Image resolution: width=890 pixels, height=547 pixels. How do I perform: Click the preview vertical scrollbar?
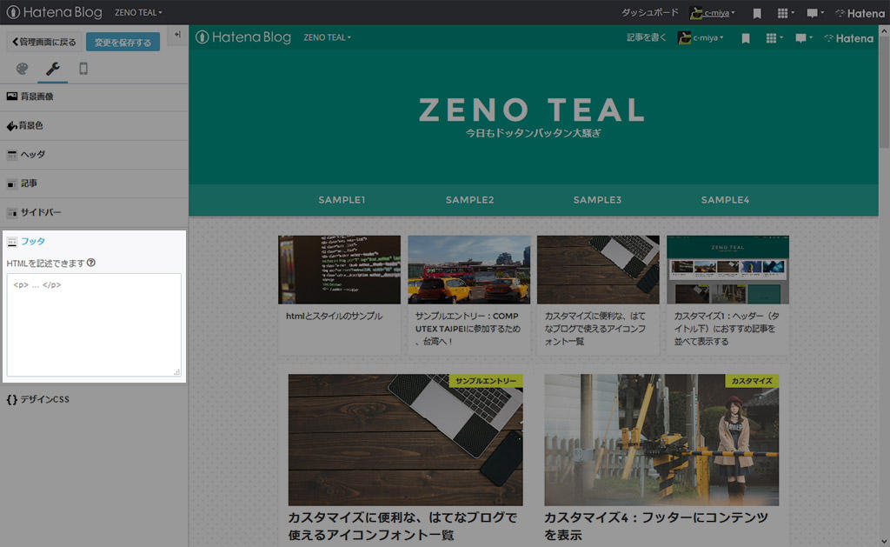click(884, 91)
